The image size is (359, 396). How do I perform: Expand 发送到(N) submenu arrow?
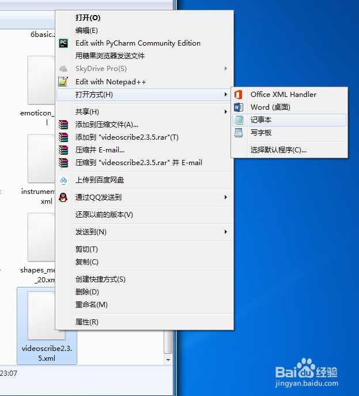click(x=226, y=232)
